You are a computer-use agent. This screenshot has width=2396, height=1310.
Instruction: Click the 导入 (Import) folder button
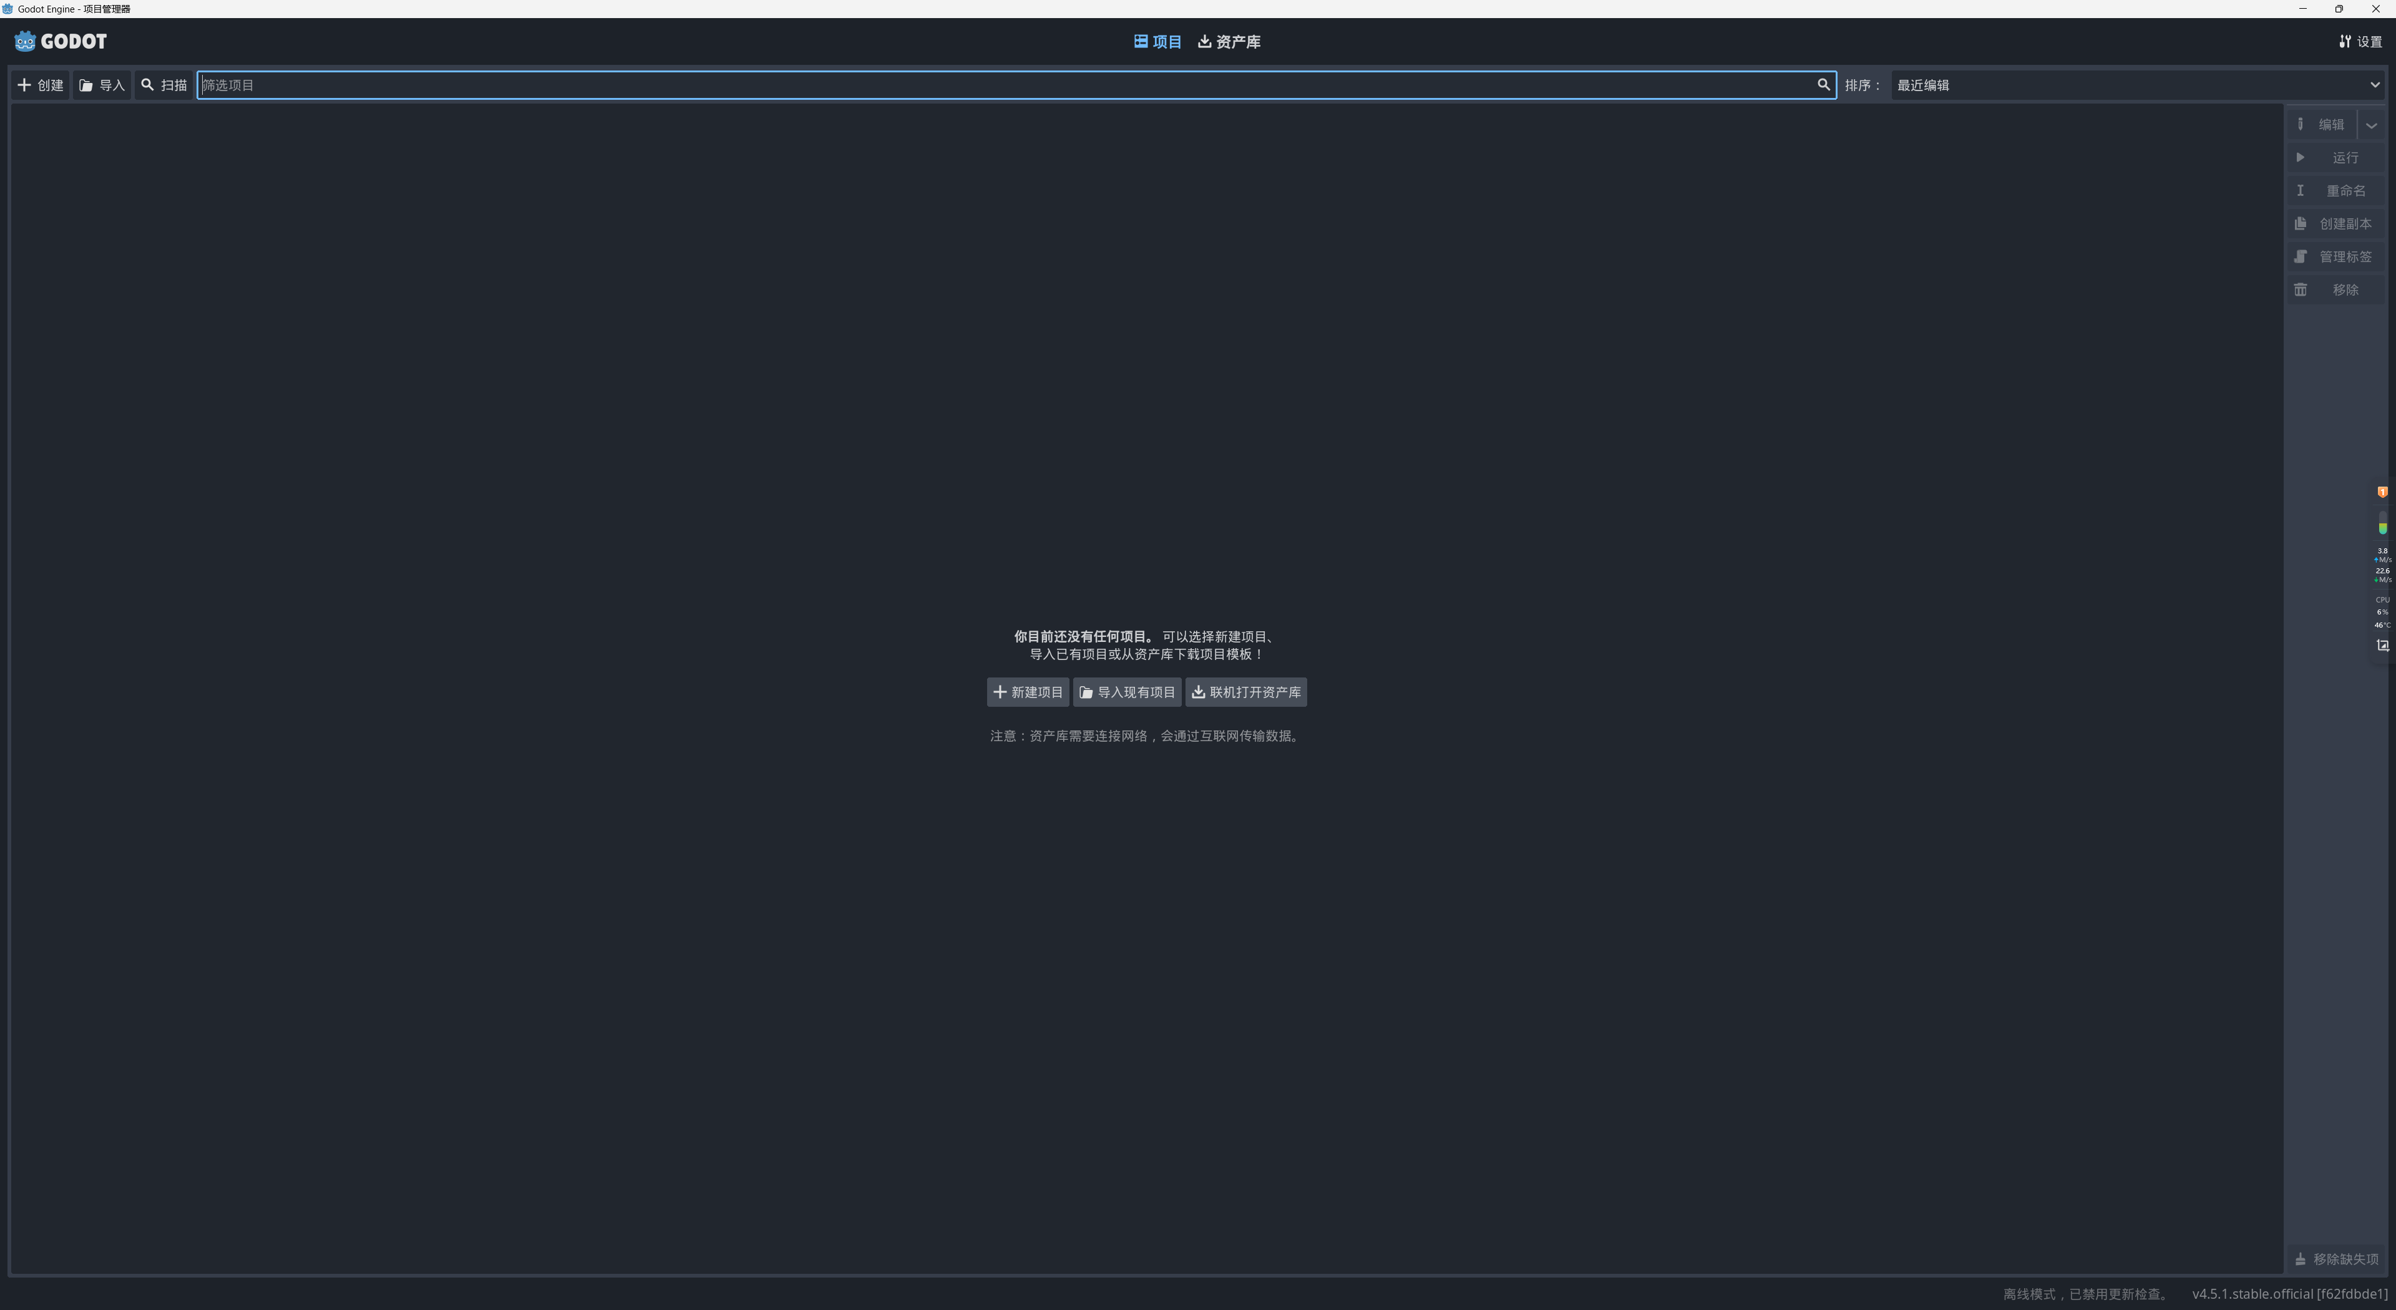[101, 85]
